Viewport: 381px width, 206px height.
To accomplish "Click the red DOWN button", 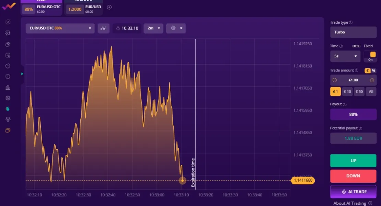I will [353, 176].
